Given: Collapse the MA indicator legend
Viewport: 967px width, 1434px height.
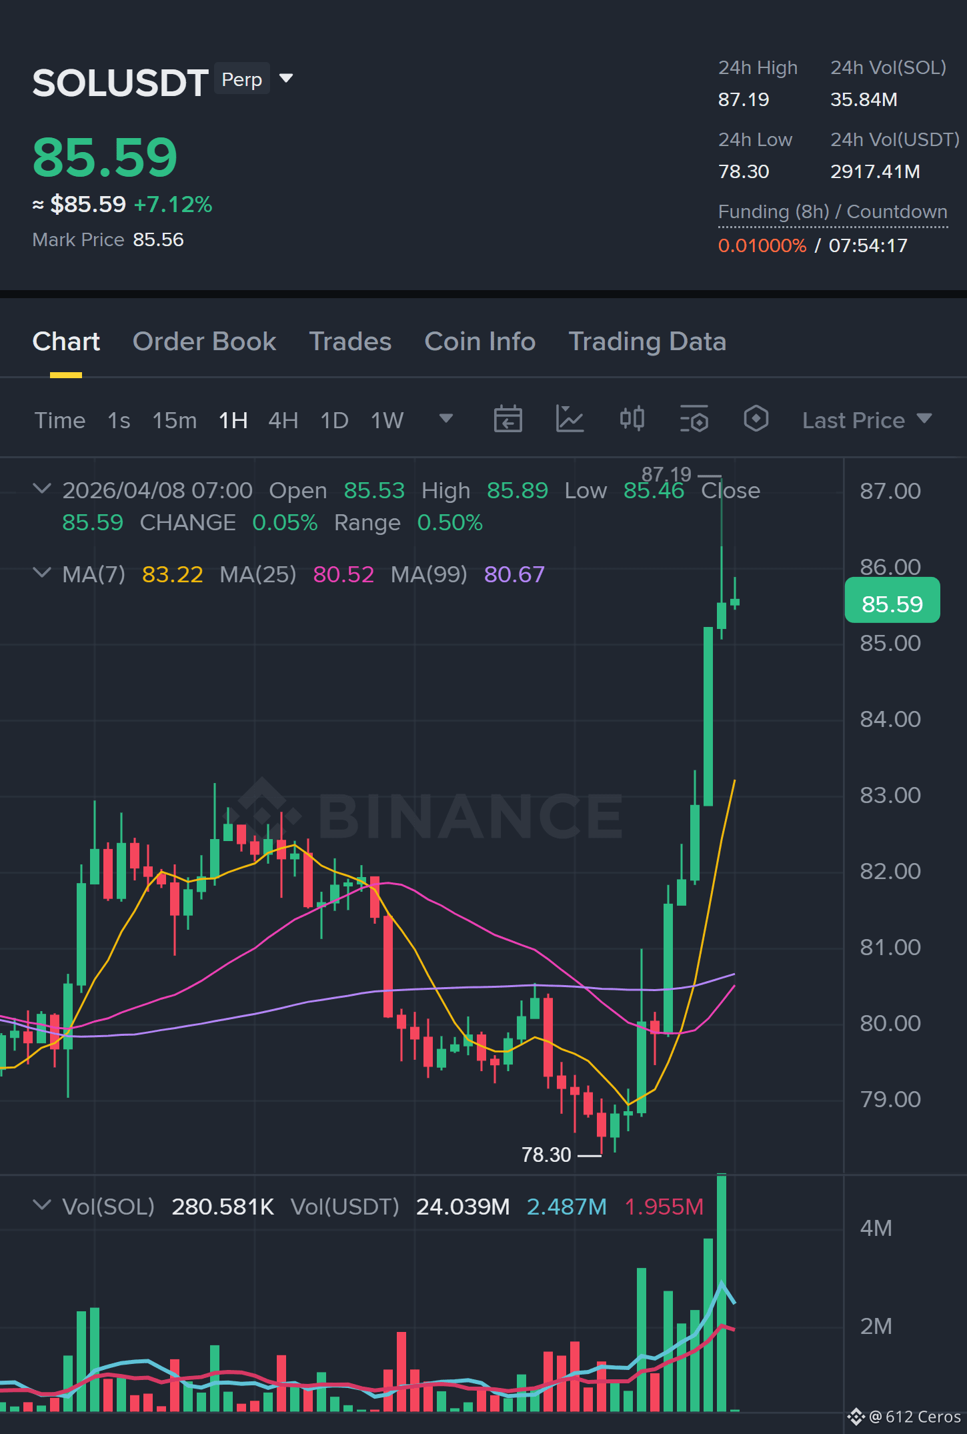Looking at the screenshot, I should pyautogui.click(x=42, y=573).
